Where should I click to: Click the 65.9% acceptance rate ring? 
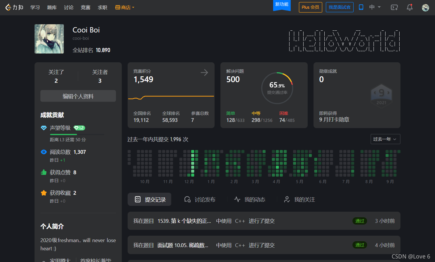click(277, 88)
